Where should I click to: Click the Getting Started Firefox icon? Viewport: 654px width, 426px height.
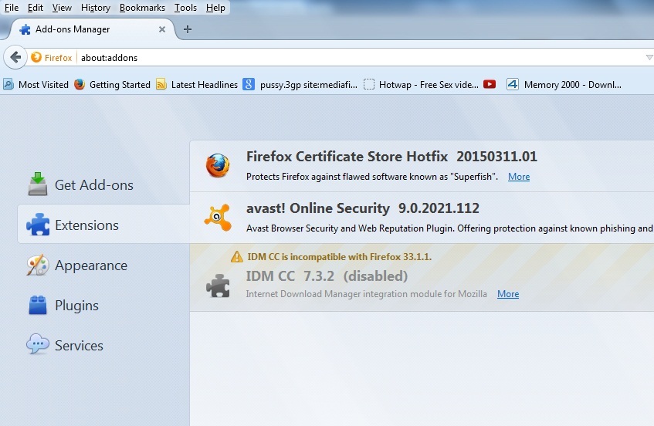point(80,85)
